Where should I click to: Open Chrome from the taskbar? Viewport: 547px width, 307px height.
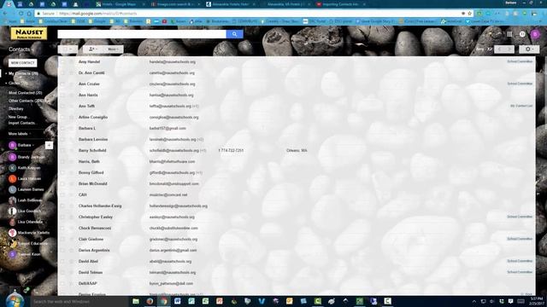click(x=163, y=301)
